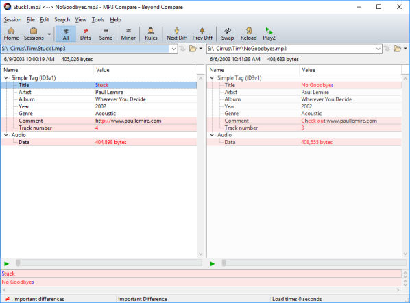
Task: Swap the left and right files
Action: [x=228, y=34]
